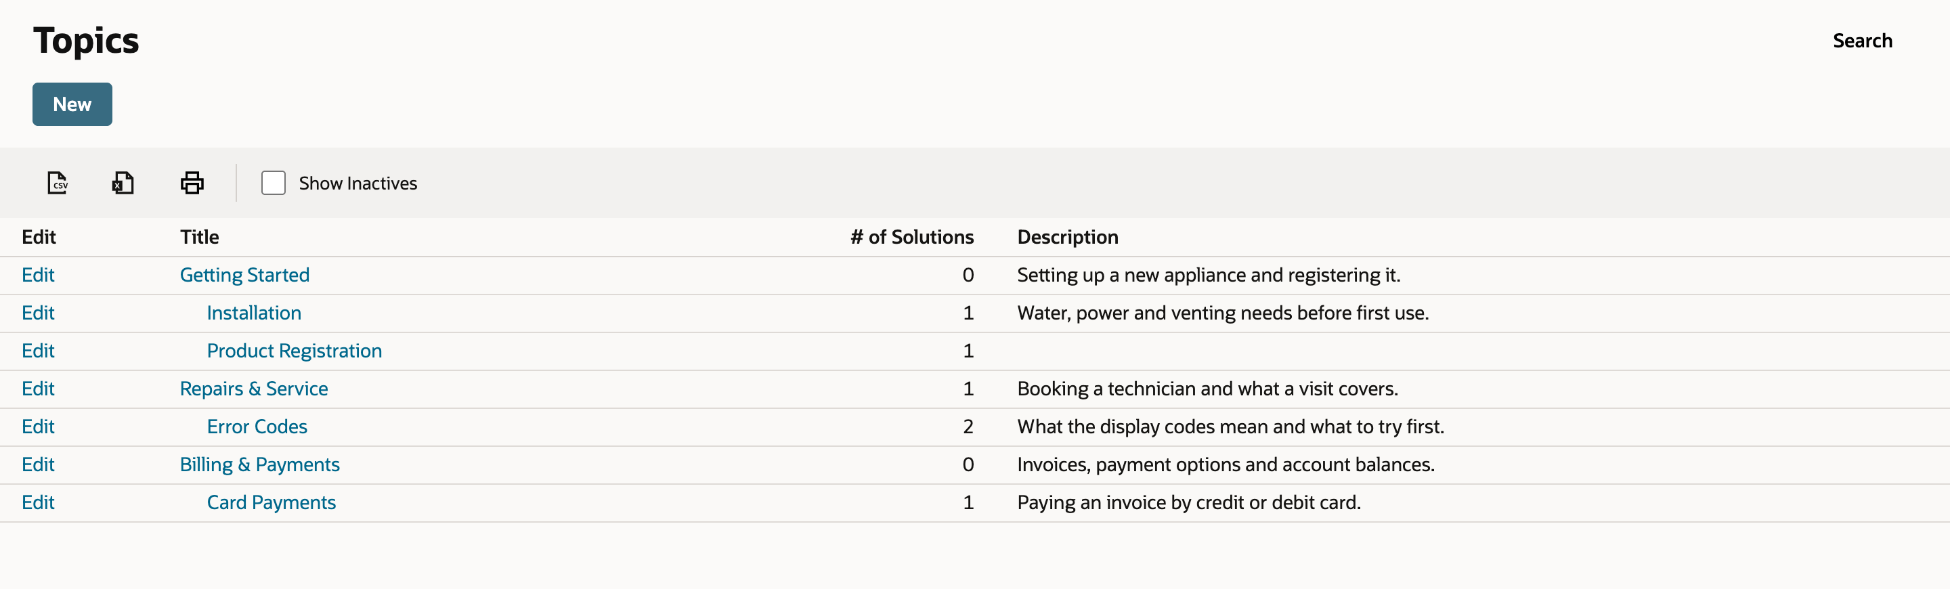Click the Title column header

pos(199,237)
